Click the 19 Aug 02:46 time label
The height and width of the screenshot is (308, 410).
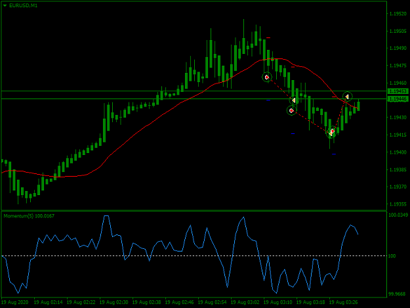point(179,302)
